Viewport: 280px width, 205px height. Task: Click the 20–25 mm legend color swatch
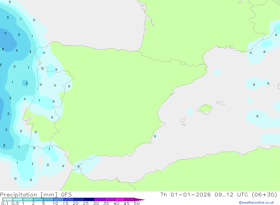tap(79, 199)
